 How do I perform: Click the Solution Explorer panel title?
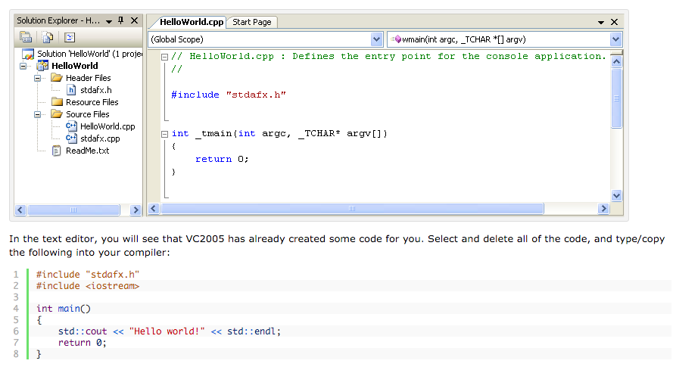58,20
